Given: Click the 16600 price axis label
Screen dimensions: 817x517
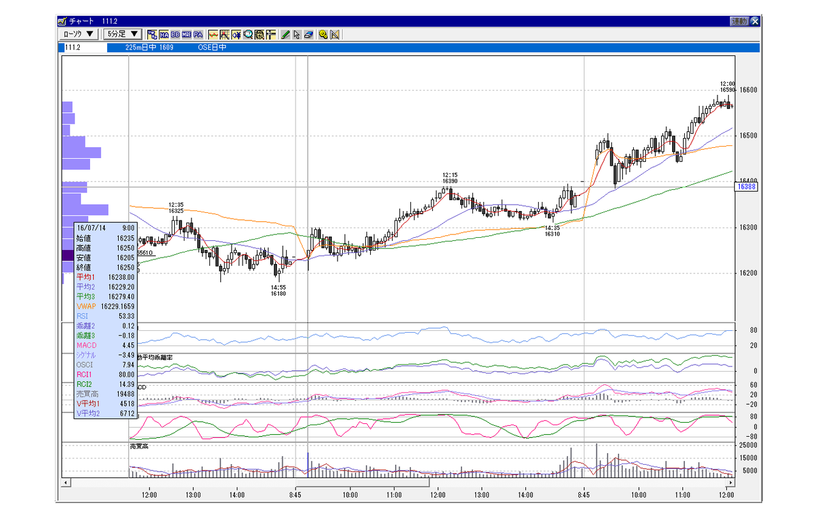Looking at the screenshot, I should pos(747,90).
